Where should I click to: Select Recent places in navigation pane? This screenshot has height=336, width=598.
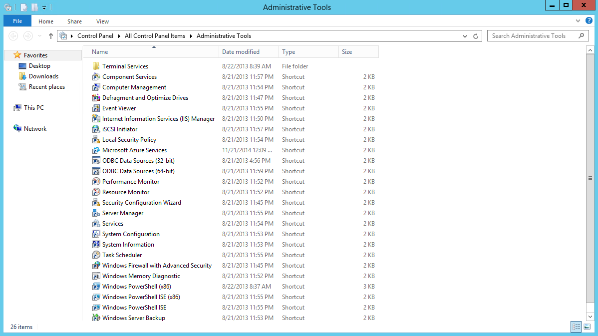[x=46, y=87]
